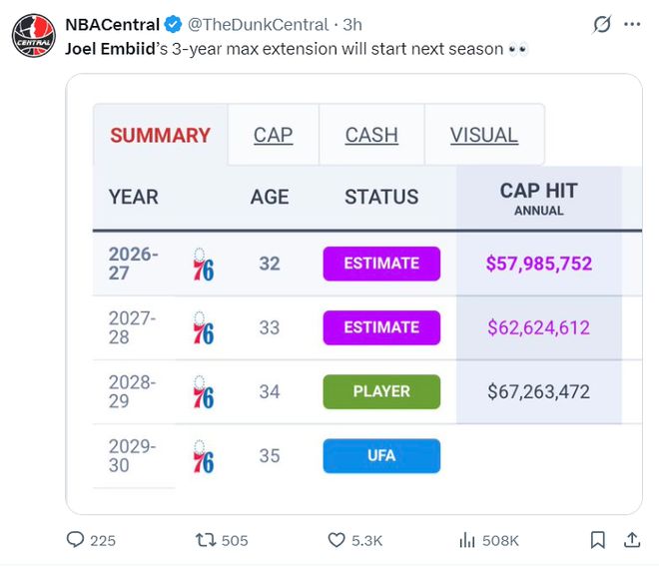Reply using the comment bubble icon
This screenshot has height=567, width=659.
75,540
